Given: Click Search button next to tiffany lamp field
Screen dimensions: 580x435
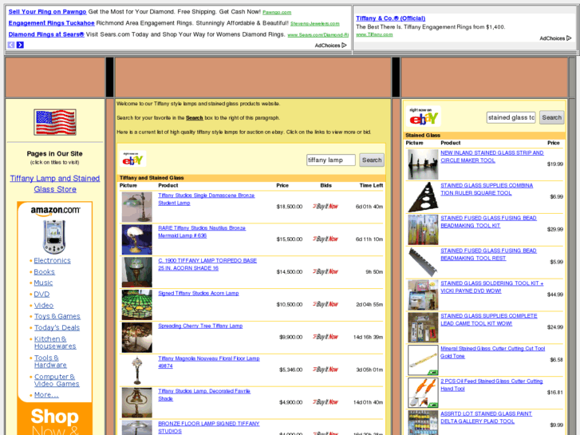Looking at the screenshot, I should pos(372,160).
